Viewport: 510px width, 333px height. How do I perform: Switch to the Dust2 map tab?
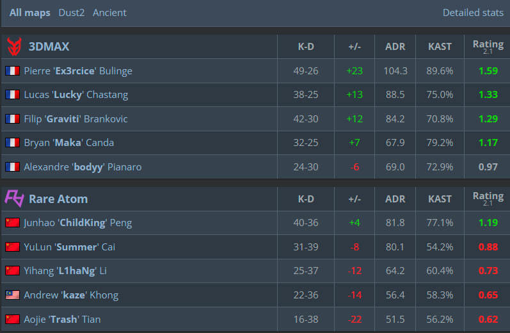[71, 13]
